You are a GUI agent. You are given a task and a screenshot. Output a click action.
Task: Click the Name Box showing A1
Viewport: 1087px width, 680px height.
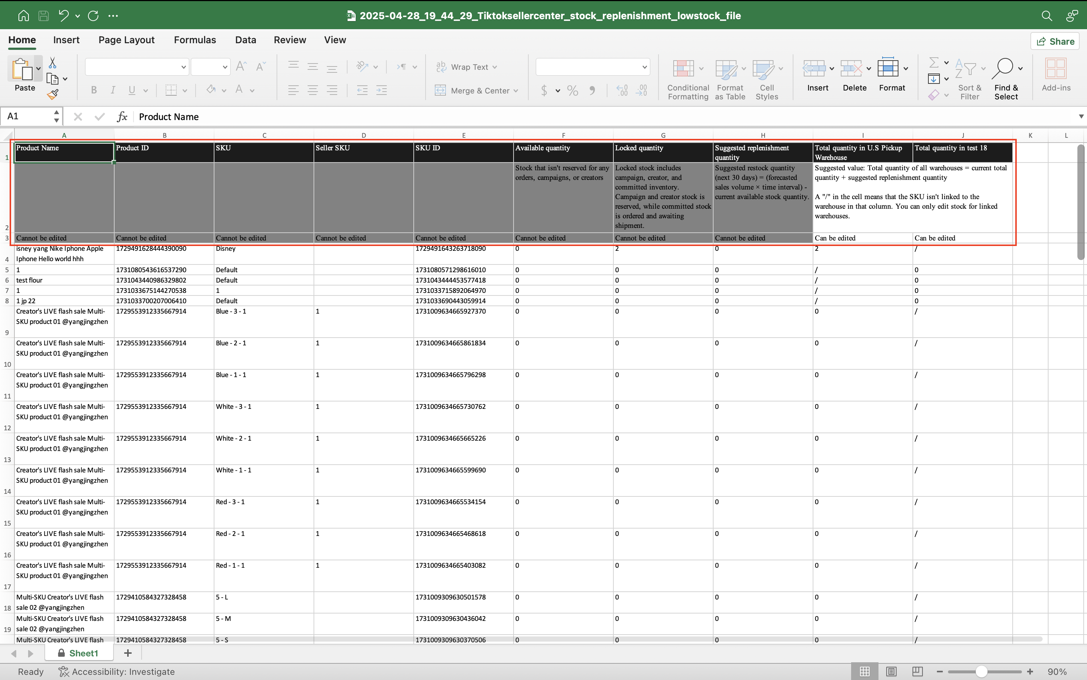pyautogui.click(x=27, y=116)
